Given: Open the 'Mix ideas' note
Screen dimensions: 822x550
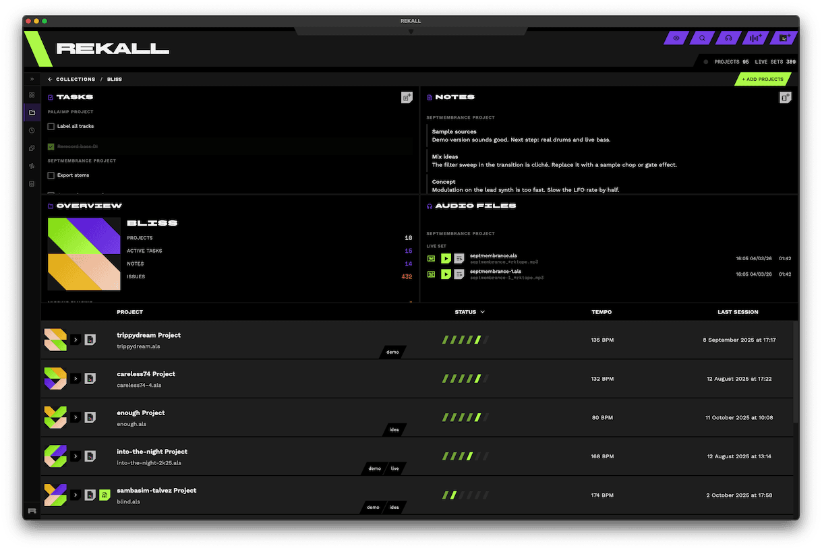Looking at the screenshot, I should 613,160.
